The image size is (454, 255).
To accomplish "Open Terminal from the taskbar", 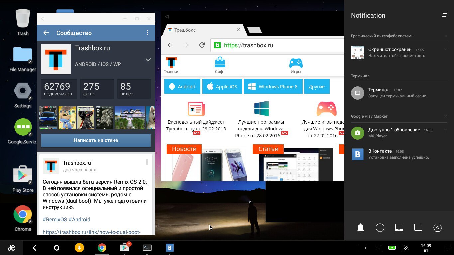I will [147, 248].
